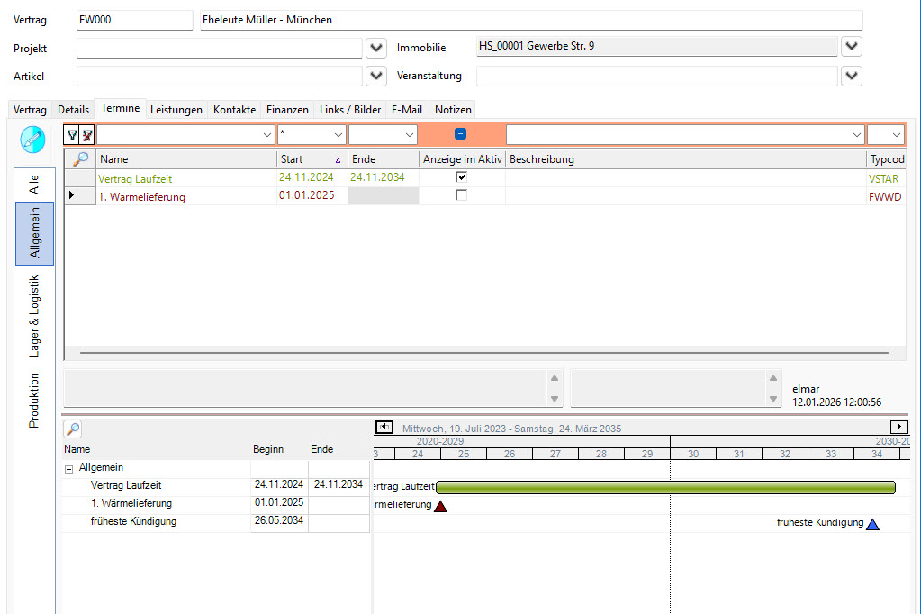The width and height of the screenshot is (921, 614).
Task: Click the red triangle Wärmelieferung milestone
Action: click(440, 506)
